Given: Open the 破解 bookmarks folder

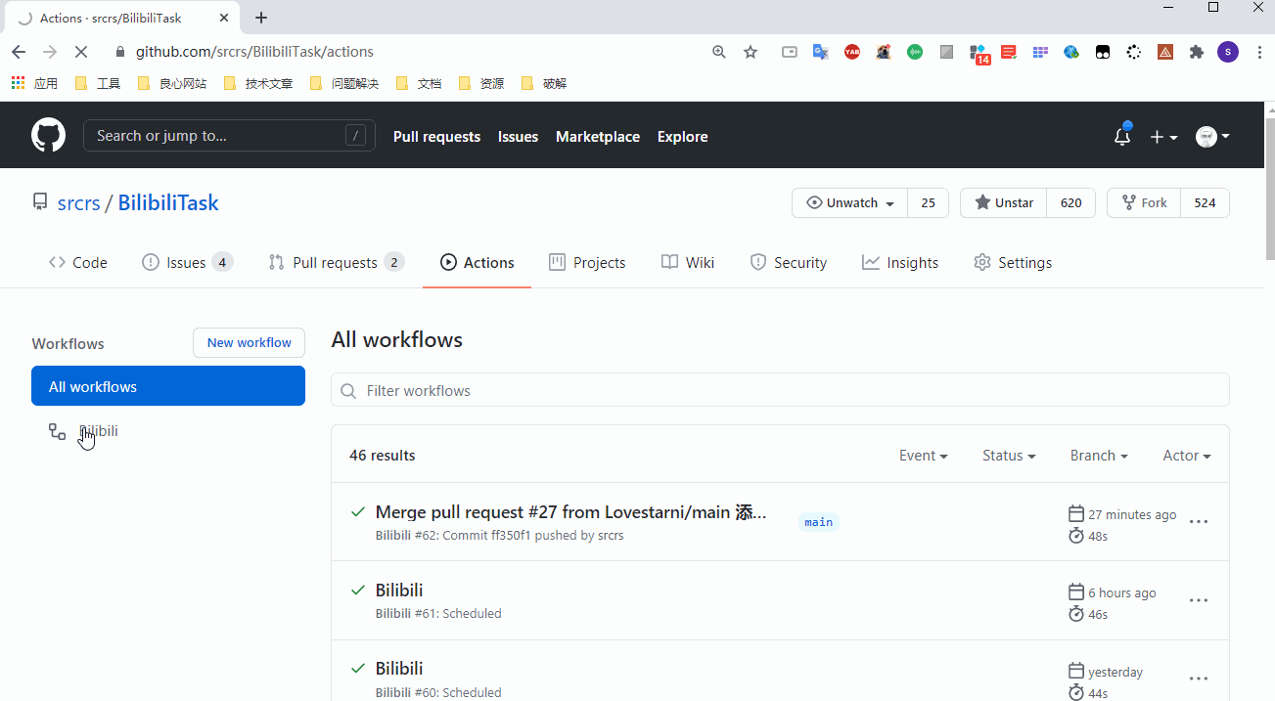Looking at the screenshot, I should [x=544, y=83].
